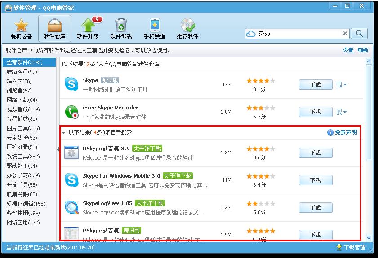Click the Skype star rating 8.1分
Screen dimensions: 379x258
click(x=261, y=81)
